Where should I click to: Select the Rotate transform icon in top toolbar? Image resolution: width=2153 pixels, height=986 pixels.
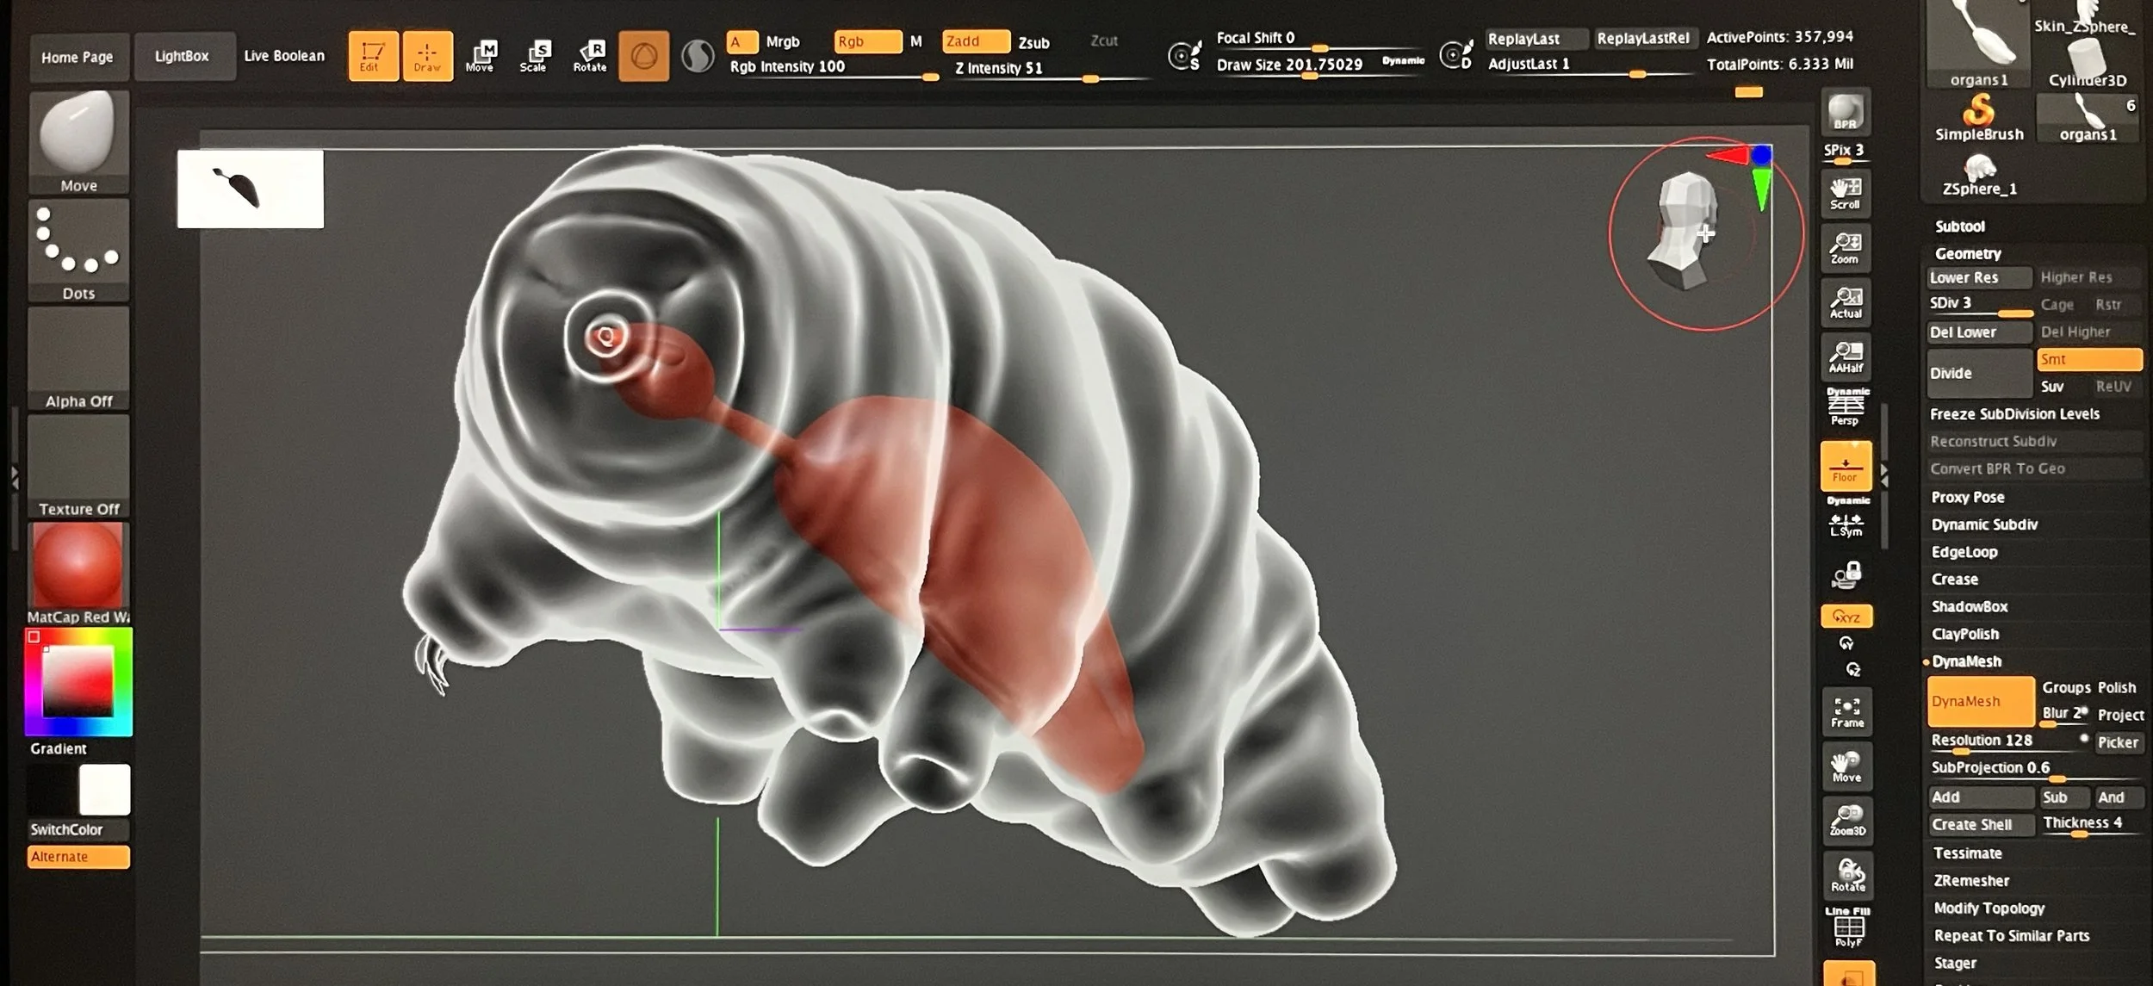click(x=590, y=56)
